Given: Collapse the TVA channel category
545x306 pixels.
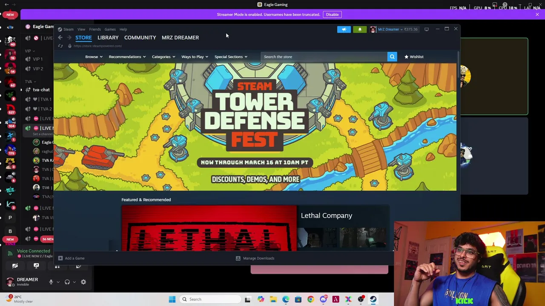Looking at the screenshot, I should 30,82.
